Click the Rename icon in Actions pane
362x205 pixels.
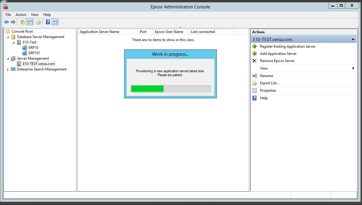(x=254, y=76)
